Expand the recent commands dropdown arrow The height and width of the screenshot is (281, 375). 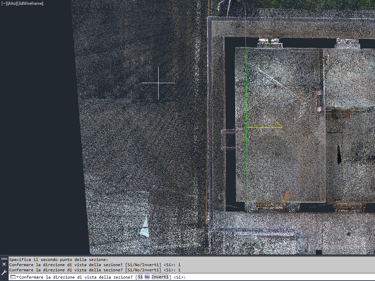point(18,277)
